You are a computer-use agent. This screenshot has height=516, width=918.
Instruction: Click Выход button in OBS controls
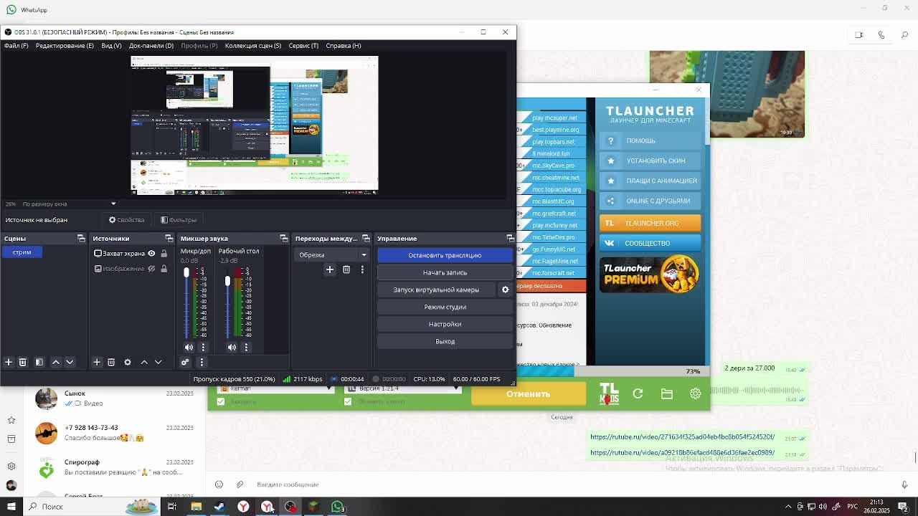click(x=445, y=341)
